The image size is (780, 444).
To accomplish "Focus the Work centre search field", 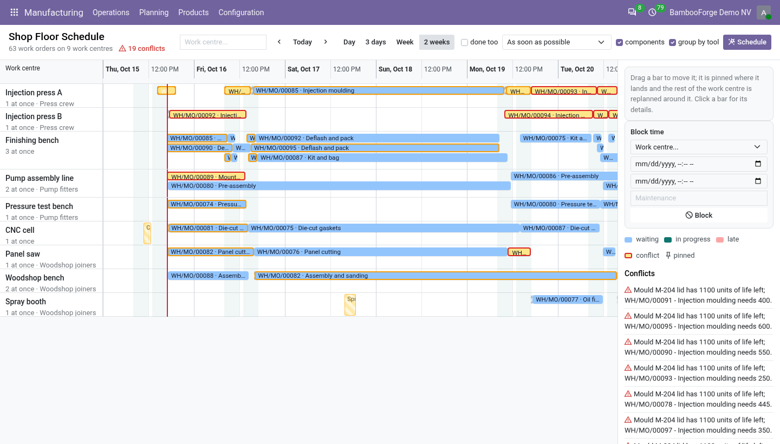I will click(223, 42).
